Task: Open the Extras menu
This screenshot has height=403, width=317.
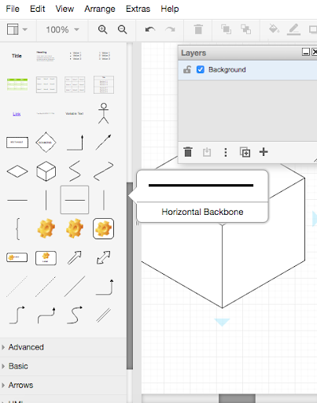Action: (138, 9)
